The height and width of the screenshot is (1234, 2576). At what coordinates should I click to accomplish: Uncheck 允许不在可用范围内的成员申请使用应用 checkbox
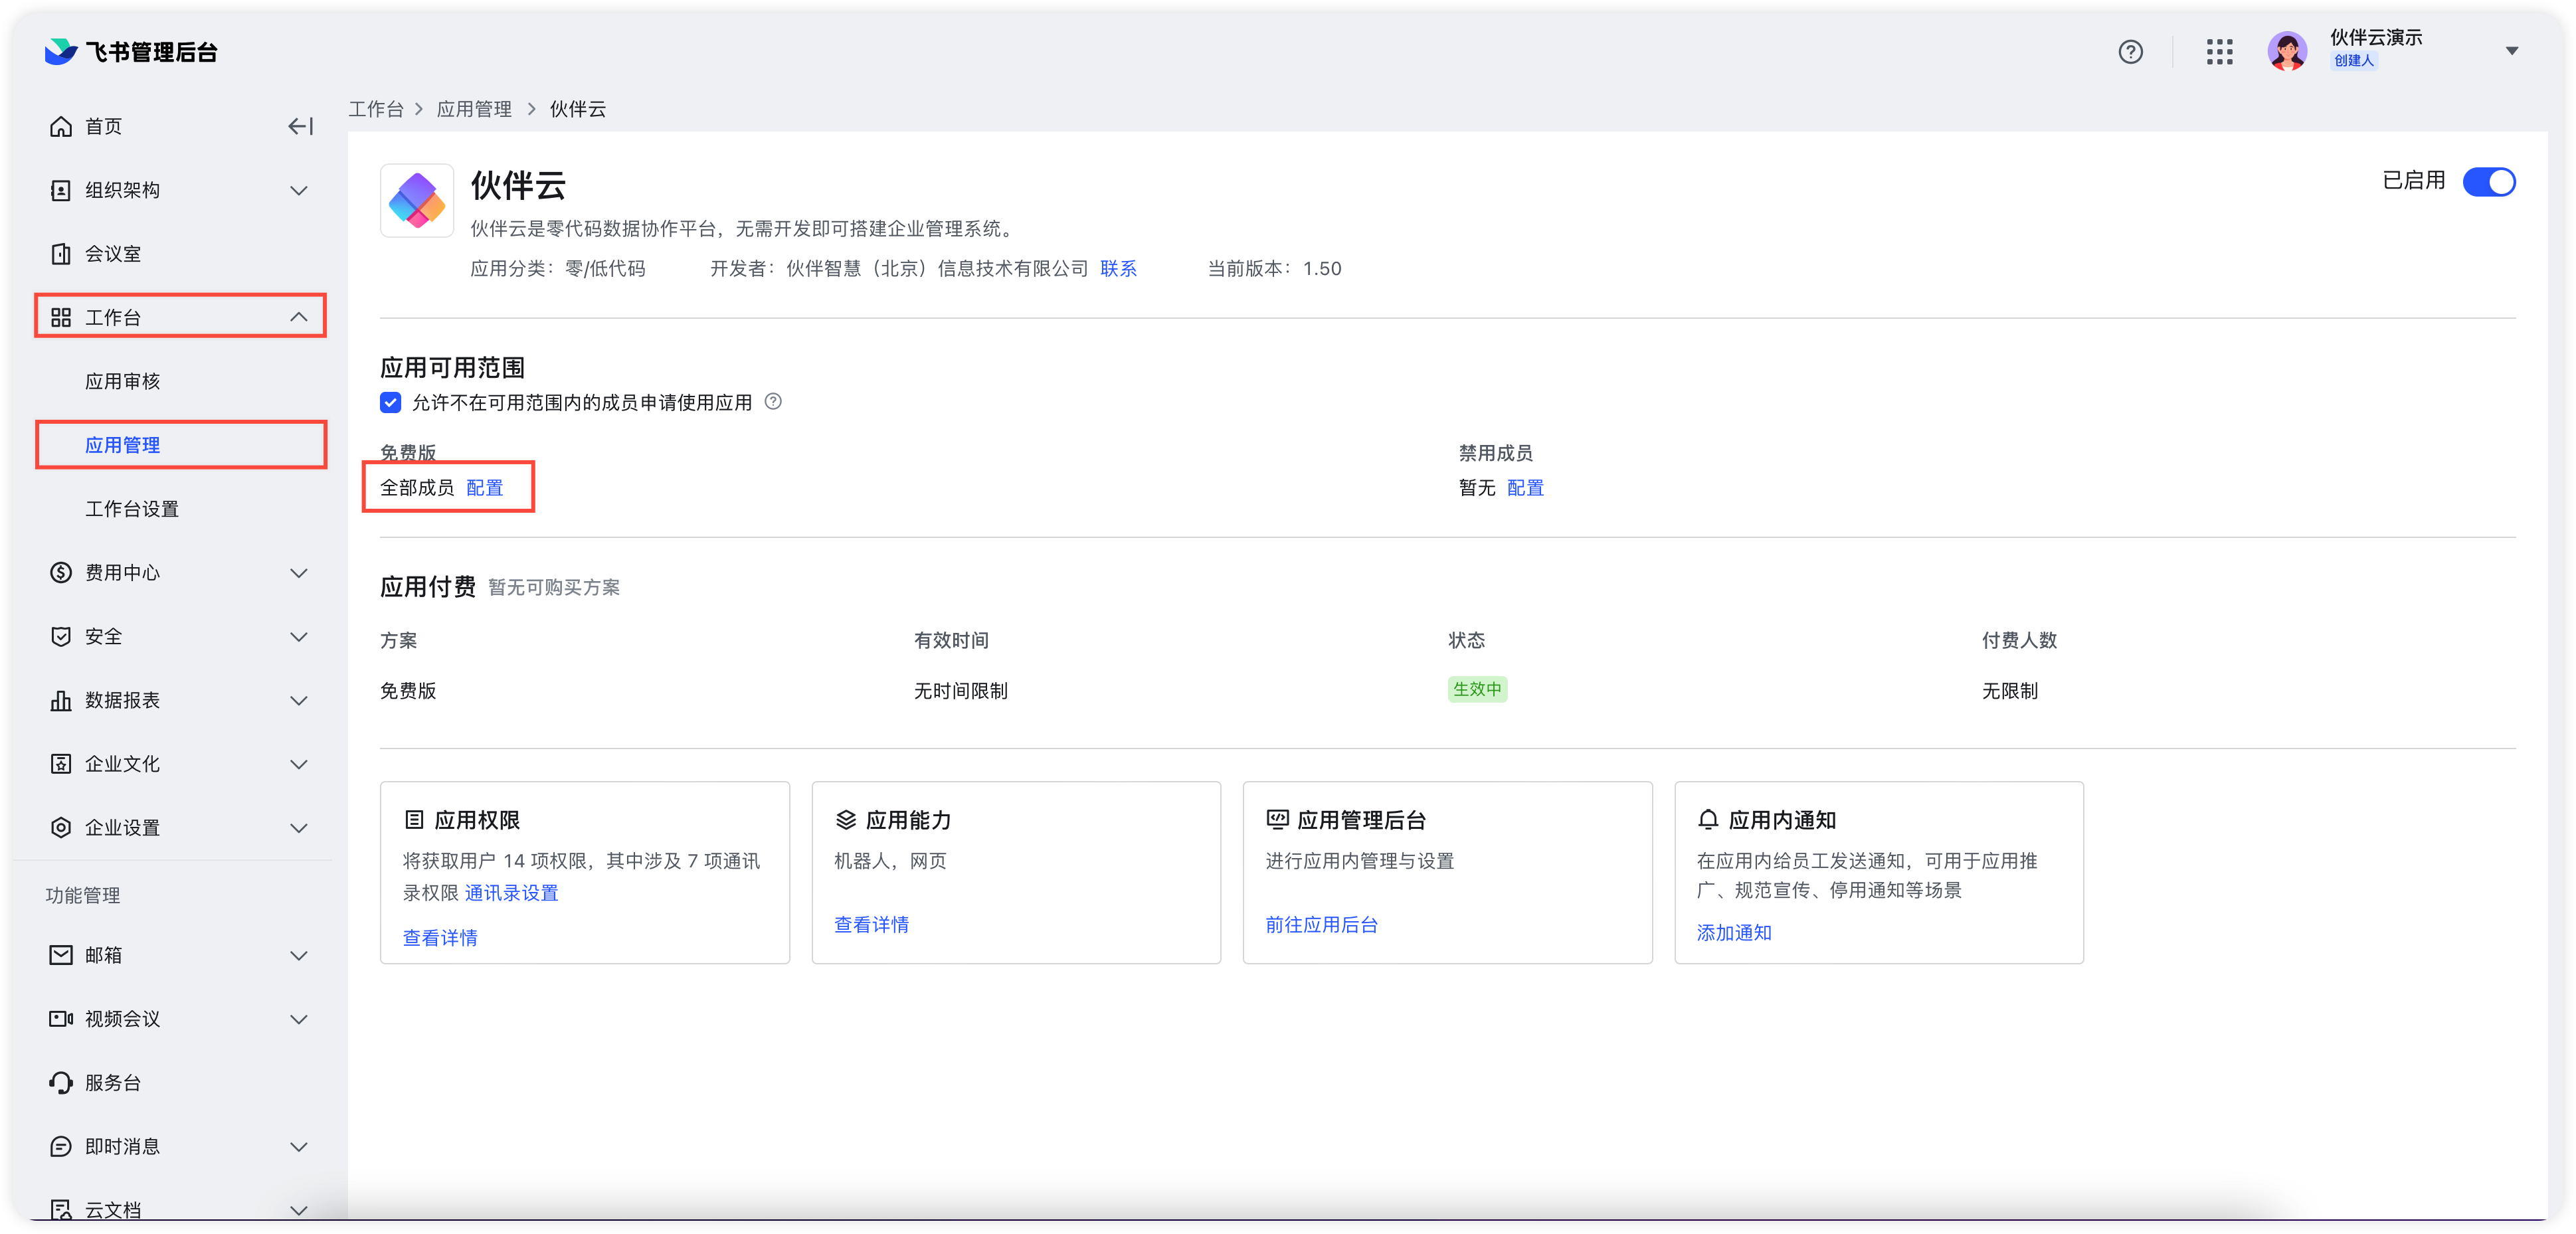(391, 402)
